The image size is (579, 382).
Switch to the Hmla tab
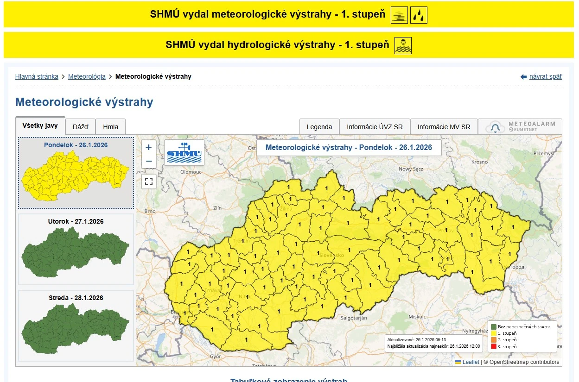(110, 127)
